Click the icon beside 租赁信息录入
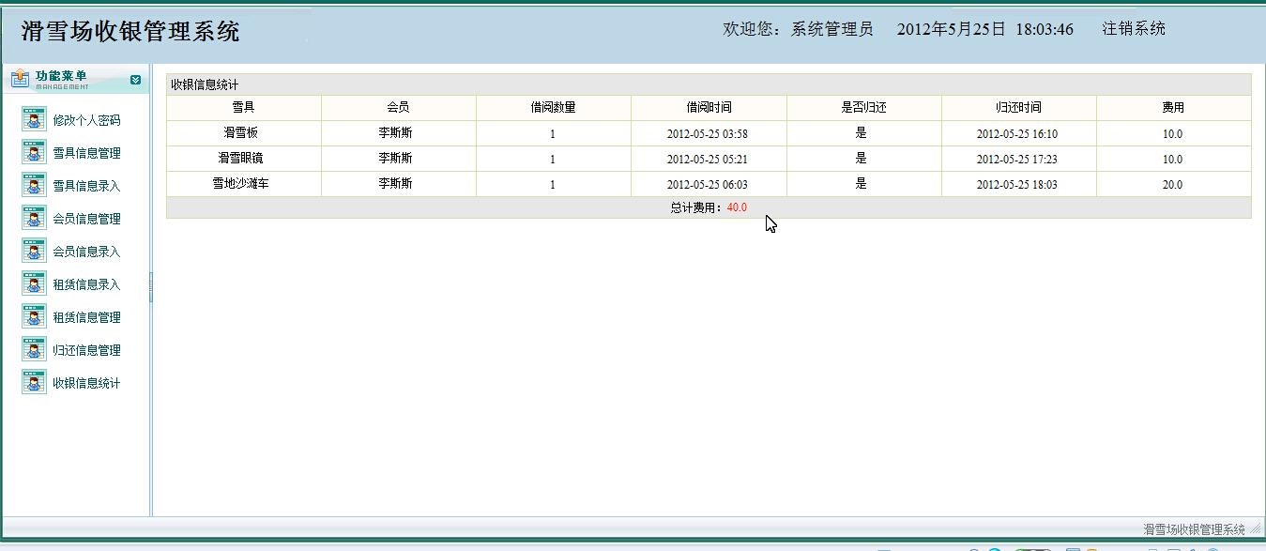1266x551 pixels. point(34,284)
